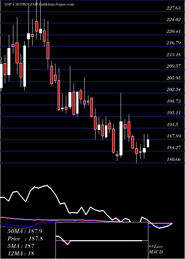185x259 pixels.
Task: Select the 12MA : 18 legend entry
Action: 21,253
